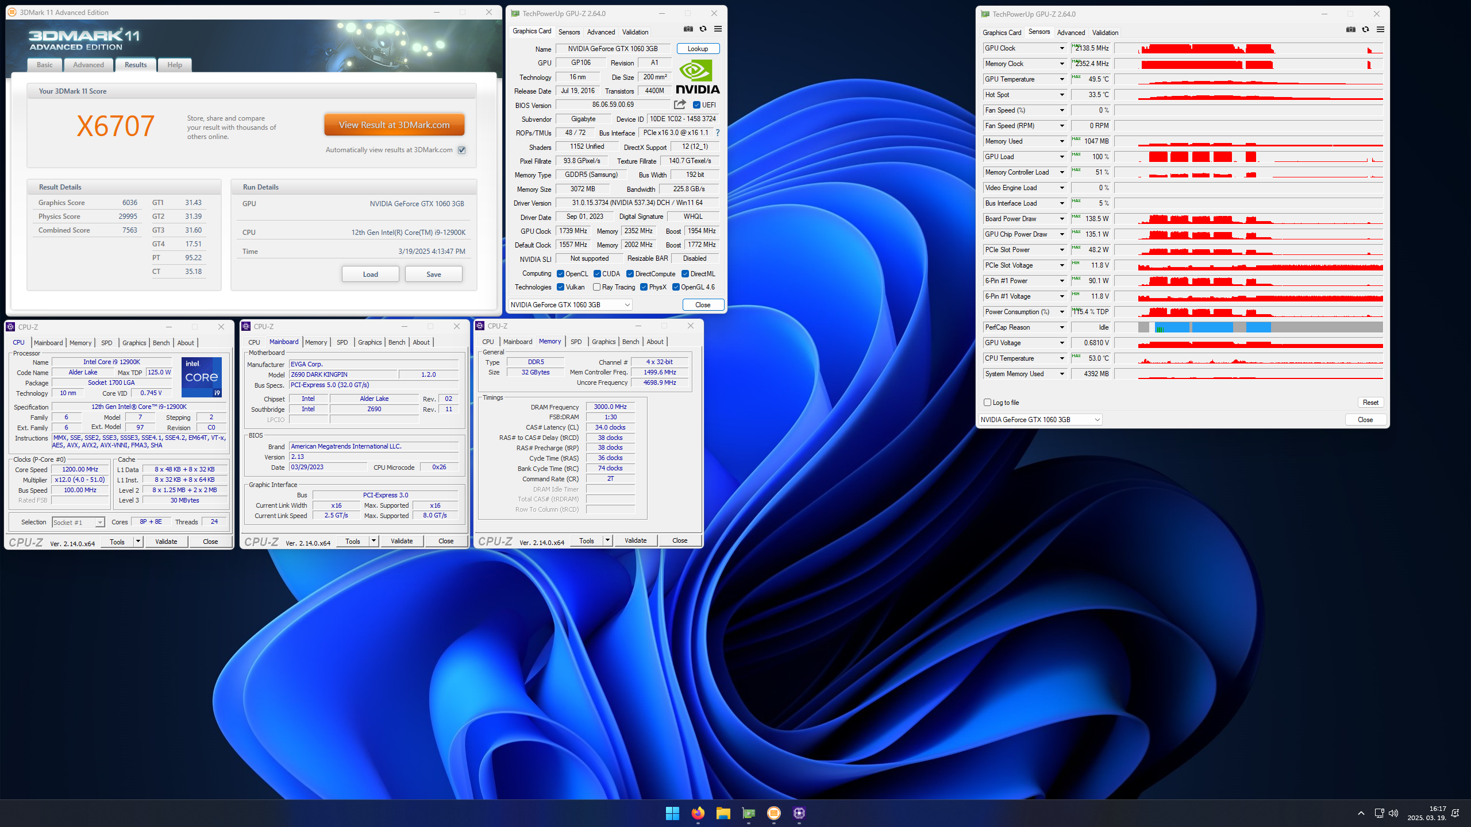
Task: Switch to Validation tab in GPU-Z Graphics Card window
Action: click(x=635, y=32)
